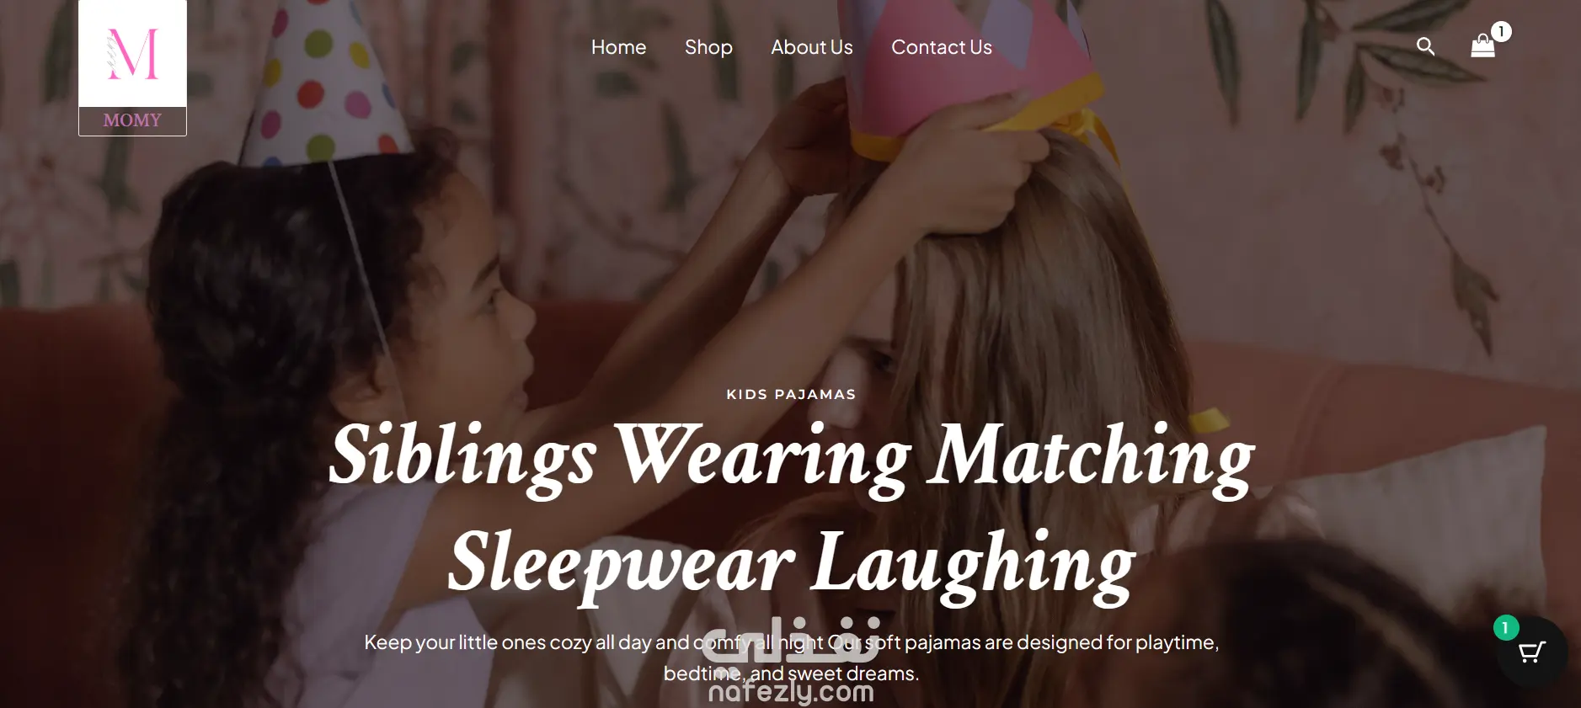This screenshot has width=1581, height=708.
Task: Click the polka-dot party hat in image
Action: [x=326, y=84]
